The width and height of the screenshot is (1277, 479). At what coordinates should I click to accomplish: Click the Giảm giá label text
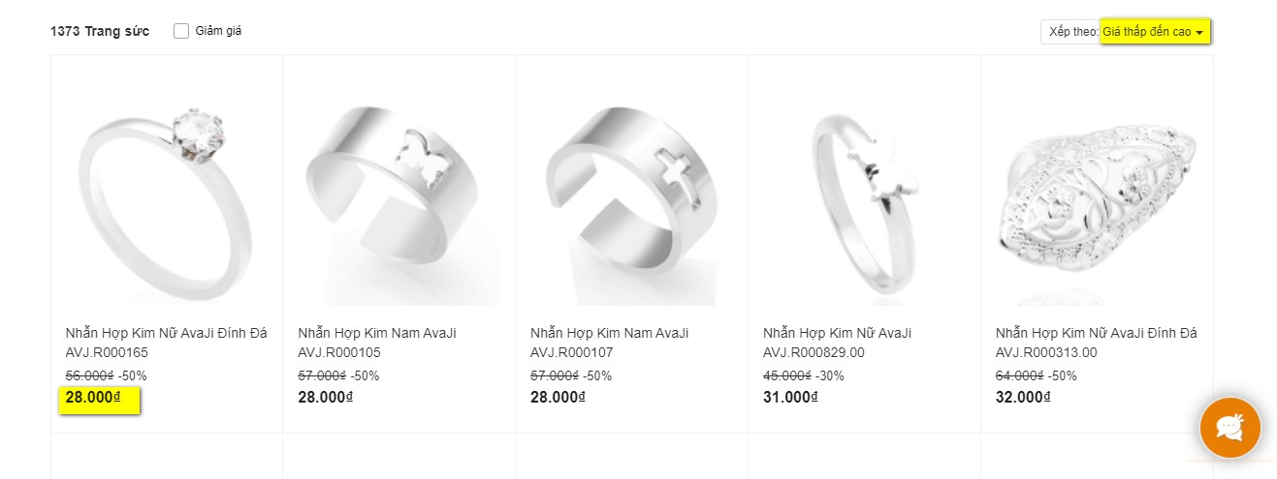coord(218,31)
